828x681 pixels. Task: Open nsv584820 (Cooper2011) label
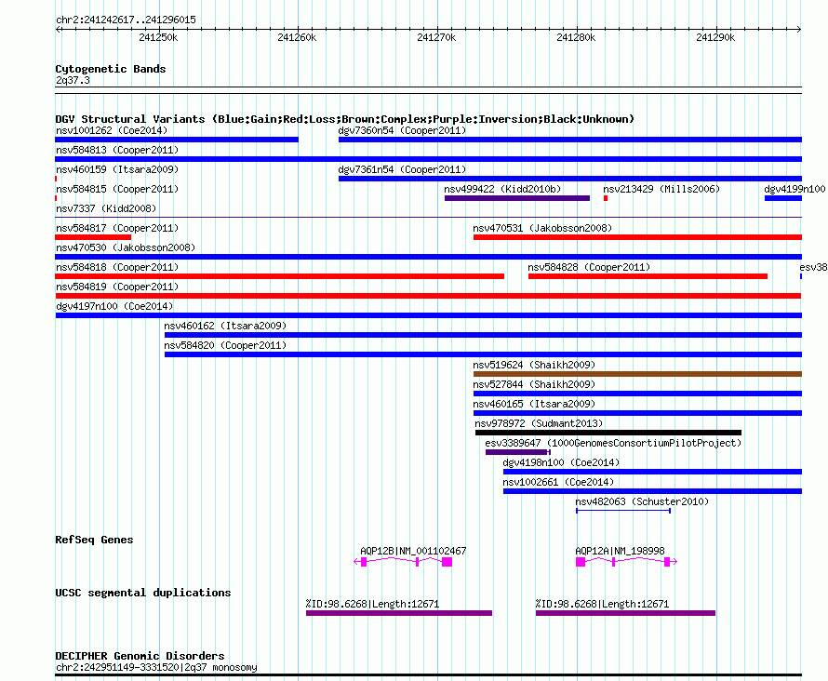click(x=225, y=345)
